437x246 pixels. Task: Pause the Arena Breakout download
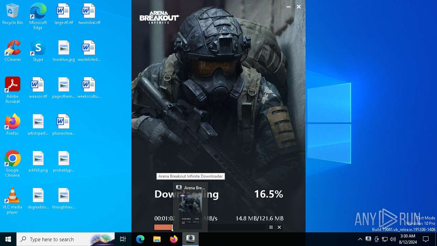[271, 227]
